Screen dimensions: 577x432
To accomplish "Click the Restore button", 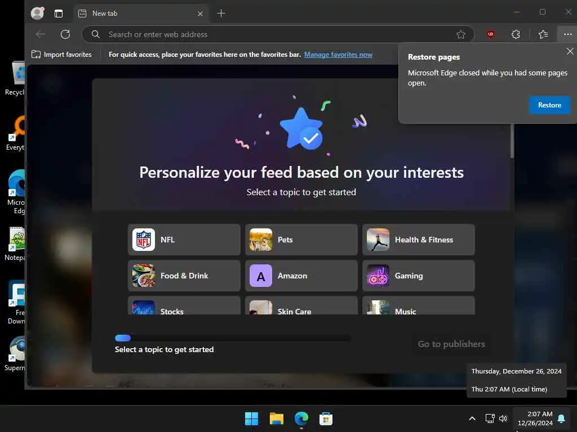I will click(x=549, y=105).
